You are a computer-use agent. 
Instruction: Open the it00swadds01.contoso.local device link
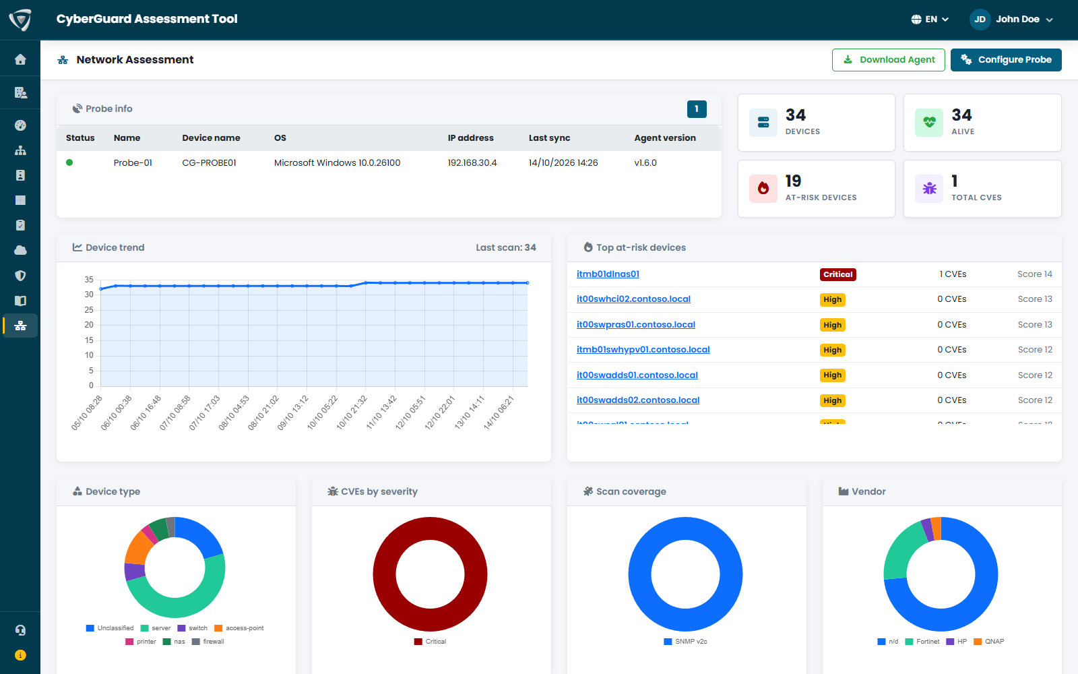[637, 375]
